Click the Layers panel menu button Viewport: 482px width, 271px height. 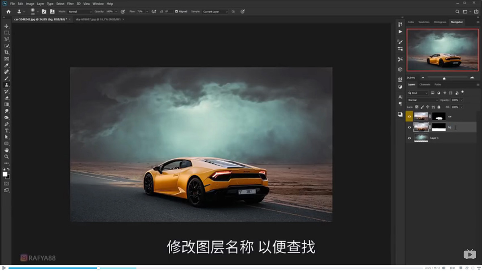[x=479, y=84]
